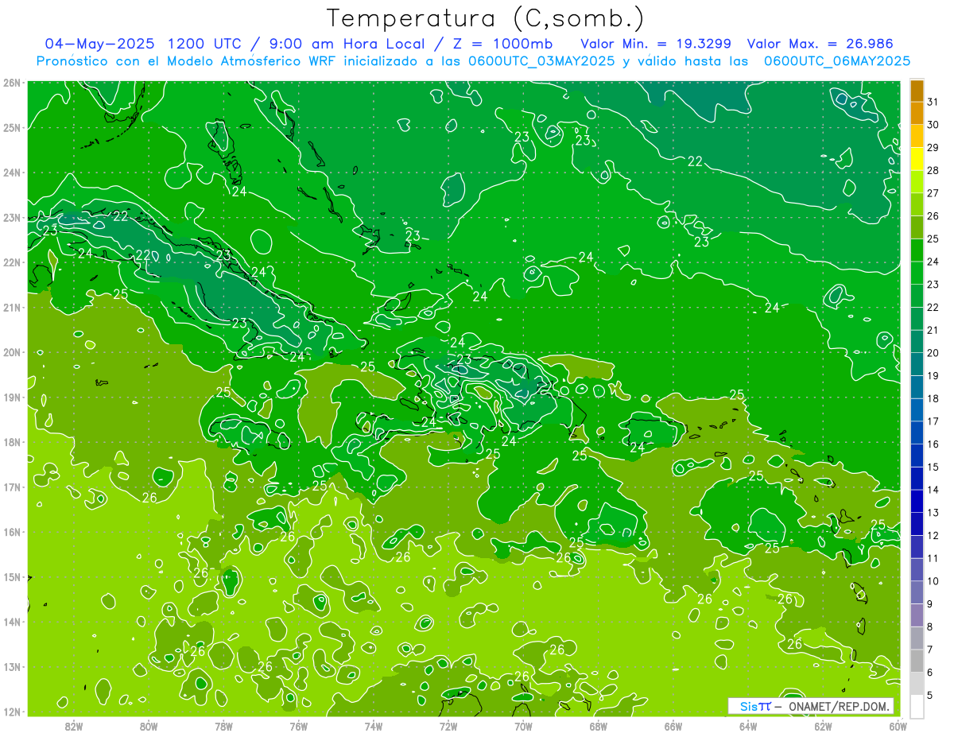Viewport: 954px width, 737px height.
Task: Click the yellow colorbar segment between 28 and 29
Action: 917,159
